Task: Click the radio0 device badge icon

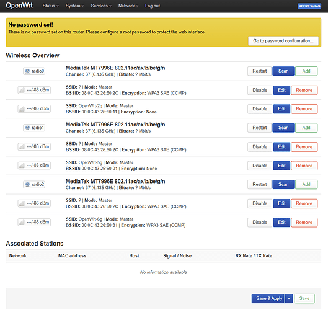Action: tap(27, 71)
